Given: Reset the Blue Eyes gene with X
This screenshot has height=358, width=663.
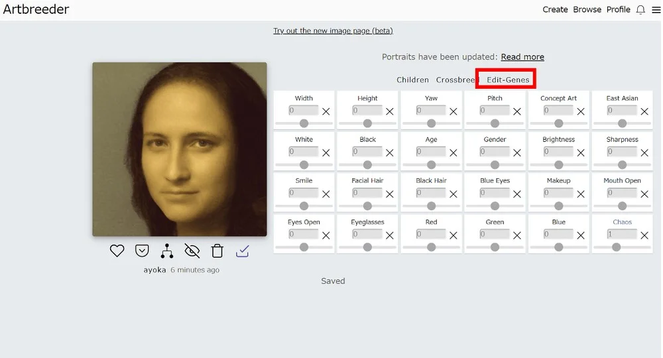Looking at the screenshot, I should click(x=516, y=194).
